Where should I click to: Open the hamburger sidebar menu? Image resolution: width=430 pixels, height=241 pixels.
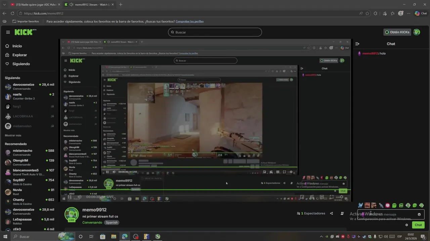click(x=8, y=32)
